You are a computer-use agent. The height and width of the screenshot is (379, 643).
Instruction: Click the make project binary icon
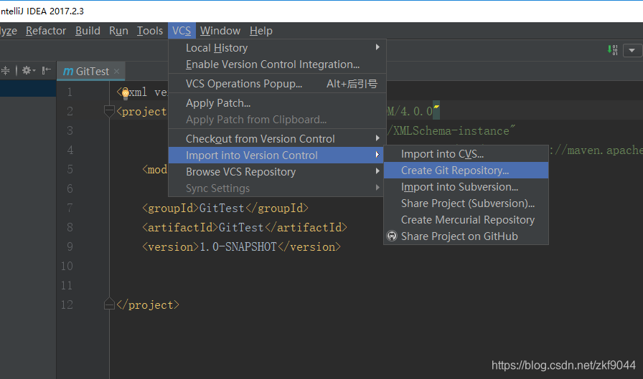612,50
